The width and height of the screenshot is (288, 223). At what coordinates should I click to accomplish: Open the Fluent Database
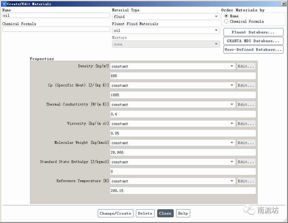[x=253, y=32]
